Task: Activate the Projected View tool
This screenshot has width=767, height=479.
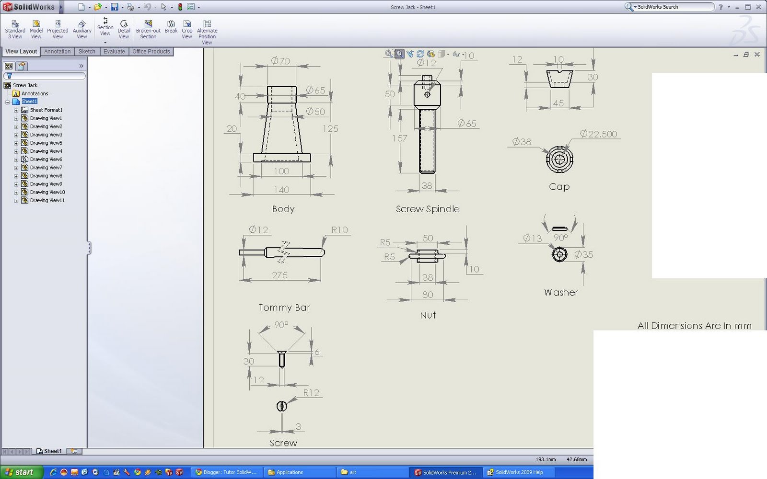Action: pos(58,29)
